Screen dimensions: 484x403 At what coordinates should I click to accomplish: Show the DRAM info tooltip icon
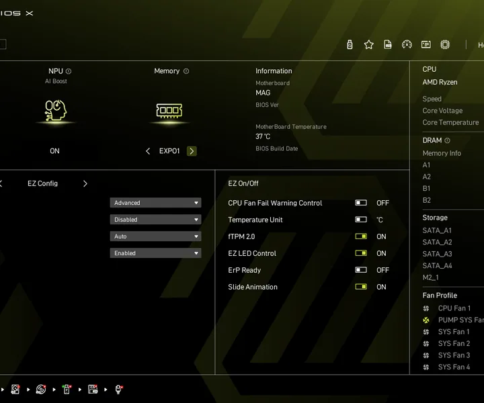pos(447,140)
